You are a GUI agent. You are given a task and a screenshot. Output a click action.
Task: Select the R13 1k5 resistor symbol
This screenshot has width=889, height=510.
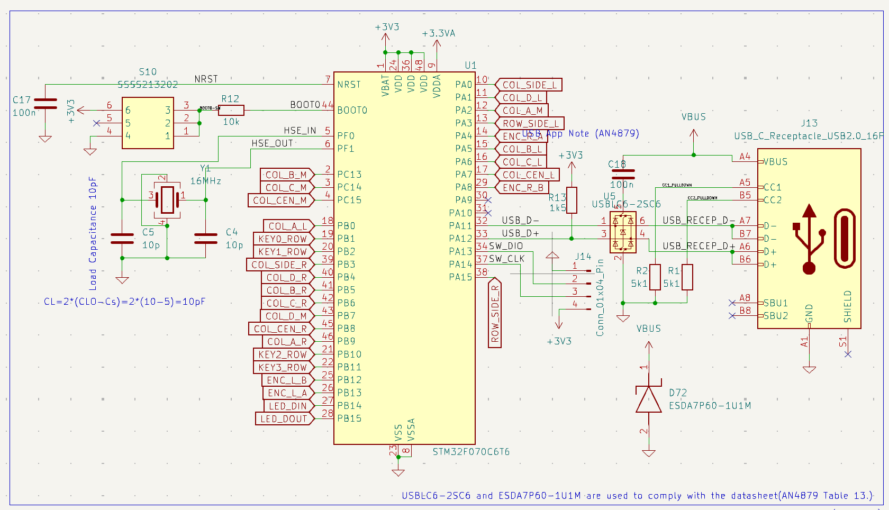tap(571, 200)
